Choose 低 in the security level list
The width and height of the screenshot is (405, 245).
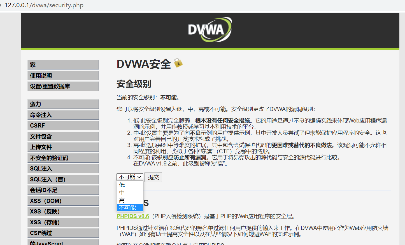pyautogui.click(x=130, y=185)
